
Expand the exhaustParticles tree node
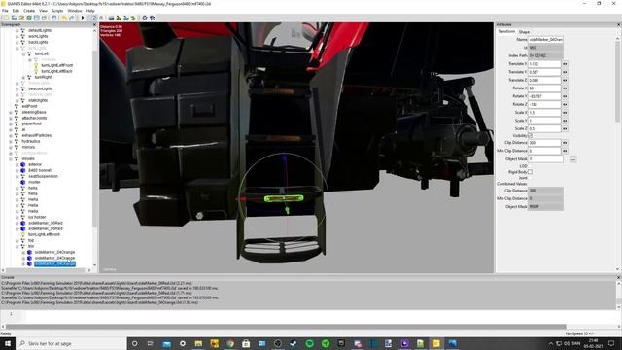pyautogui.click(x=11, y=136)
